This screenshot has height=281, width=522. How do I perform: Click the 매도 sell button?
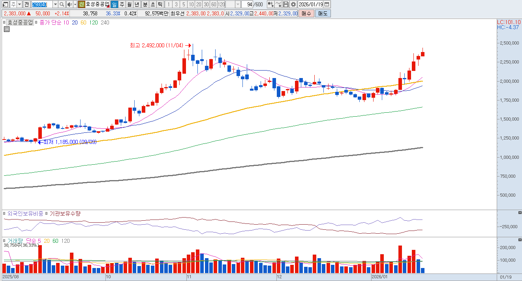[x=323, y=13]
